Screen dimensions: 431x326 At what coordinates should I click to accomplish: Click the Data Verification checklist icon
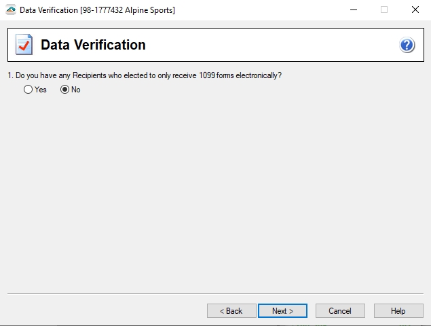pos(24,46)
